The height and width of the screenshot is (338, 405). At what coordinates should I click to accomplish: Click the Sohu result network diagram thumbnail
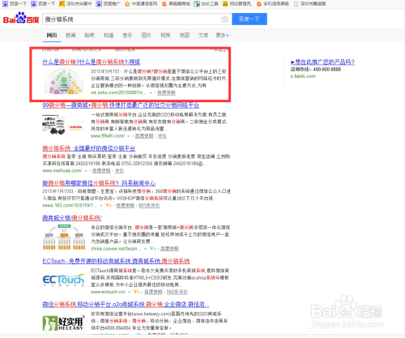pos(64,82)
